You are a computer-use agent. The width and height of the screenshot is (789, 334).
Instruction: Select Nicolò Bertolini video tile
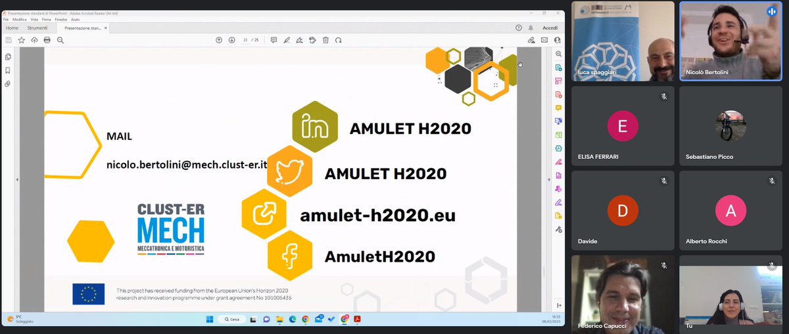730,41
